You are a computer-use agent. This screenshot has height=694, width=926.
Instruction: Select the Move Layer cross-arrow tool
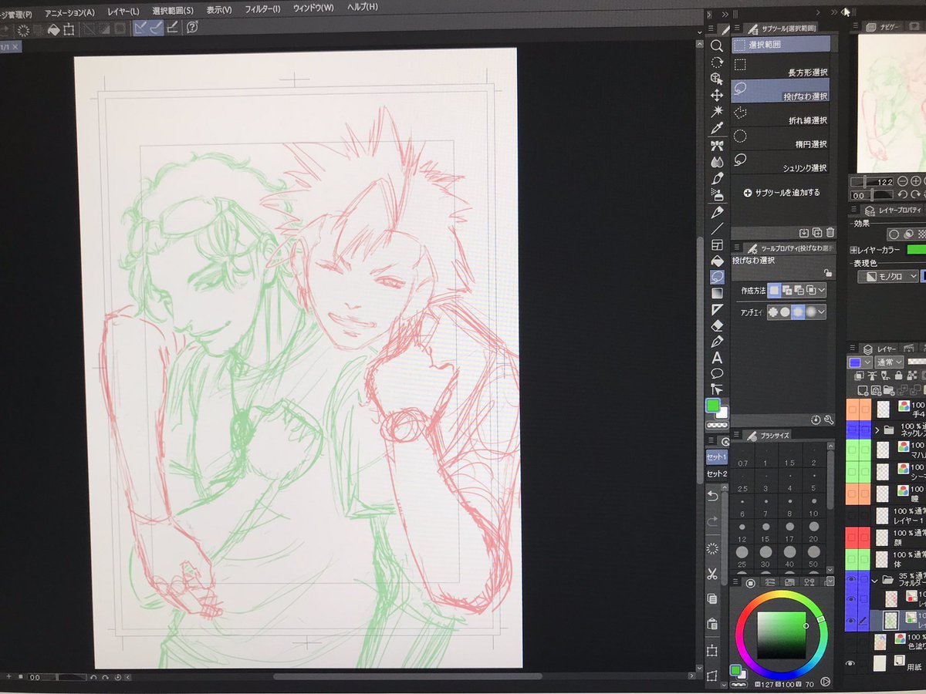717,95
